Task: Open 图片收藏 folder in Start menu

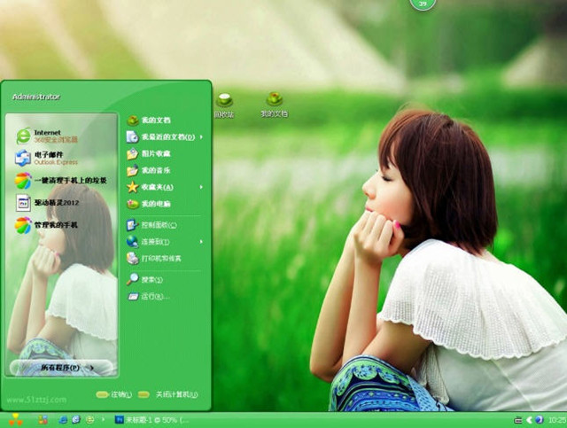Action: pos(149,154)
